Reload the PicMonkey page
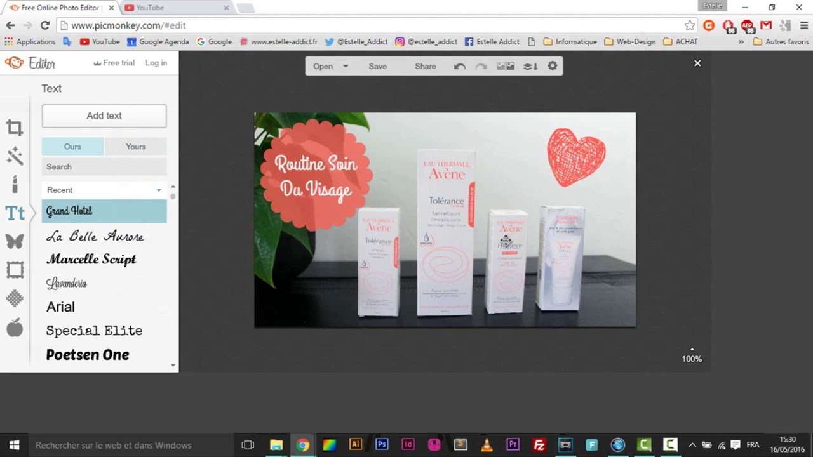 (44, 25)
